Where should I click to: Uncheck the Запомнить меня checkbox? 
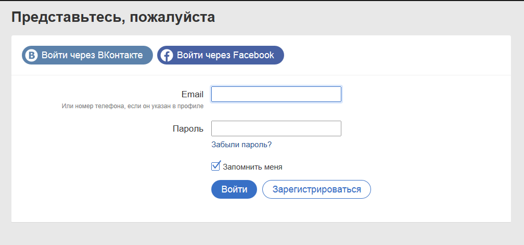click(215, 166)
